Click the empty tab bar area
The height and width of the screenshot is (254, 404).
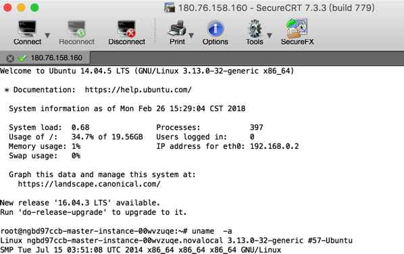coord(247,58)
